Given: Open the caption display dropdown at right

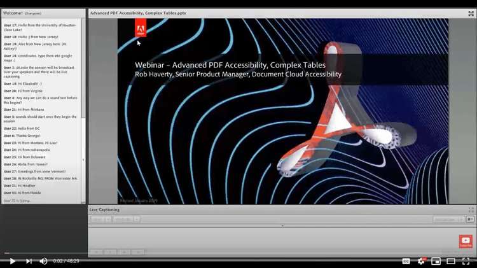Looking at the screenshot, I should tap(448, 219).
